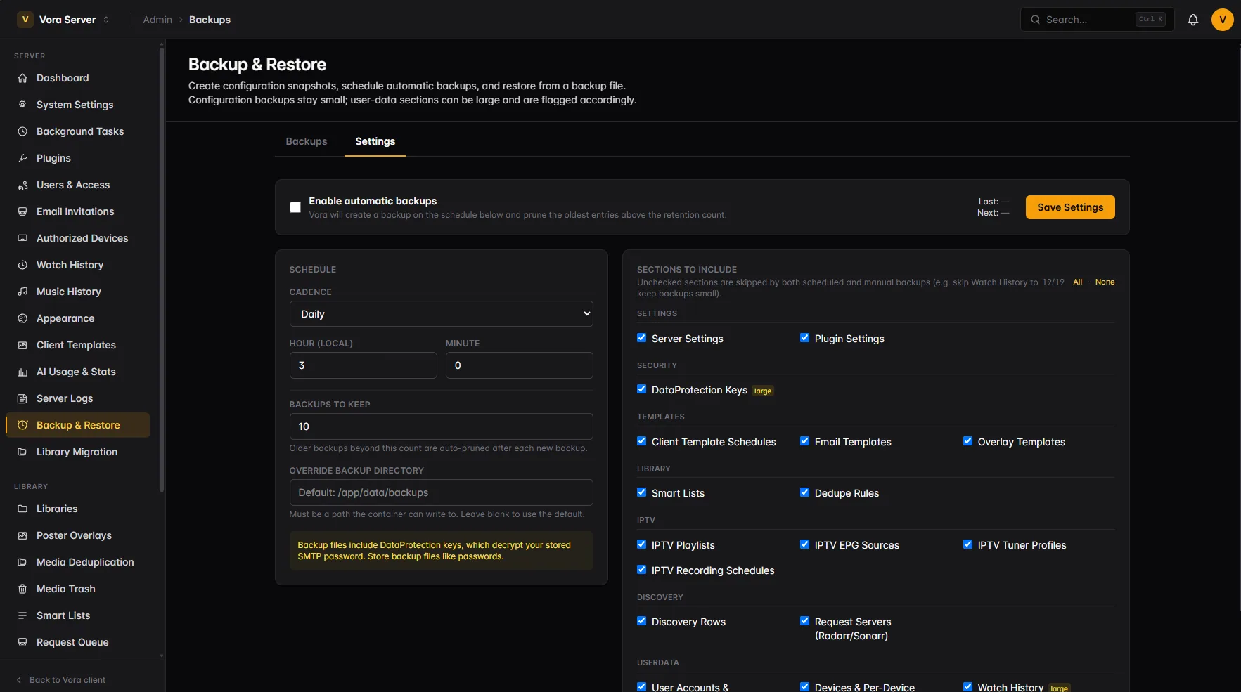Click the Server Logs icon
1241x692 pixels.
tap(22, 398)
